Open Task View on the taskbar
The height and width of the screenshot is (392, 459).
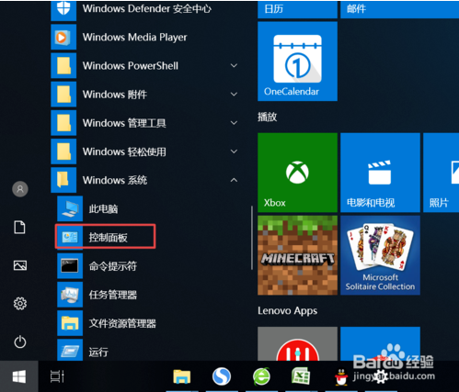coord(57,376)
